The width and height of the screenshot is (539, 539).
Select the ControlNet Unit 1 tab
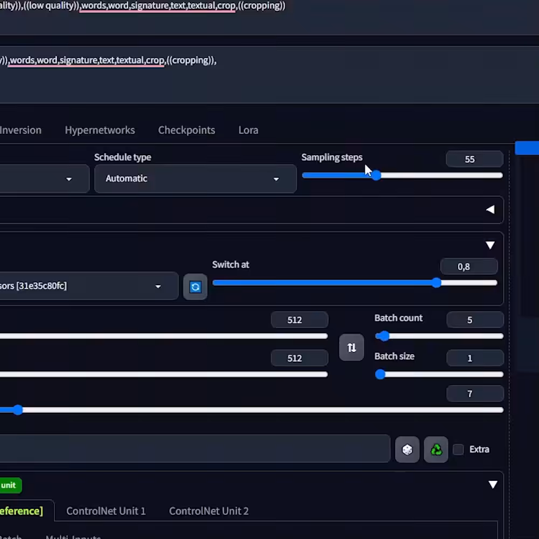106,511
